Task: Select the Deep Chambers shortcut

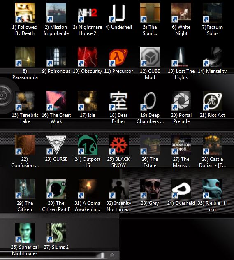Action: tap(150, 101)
